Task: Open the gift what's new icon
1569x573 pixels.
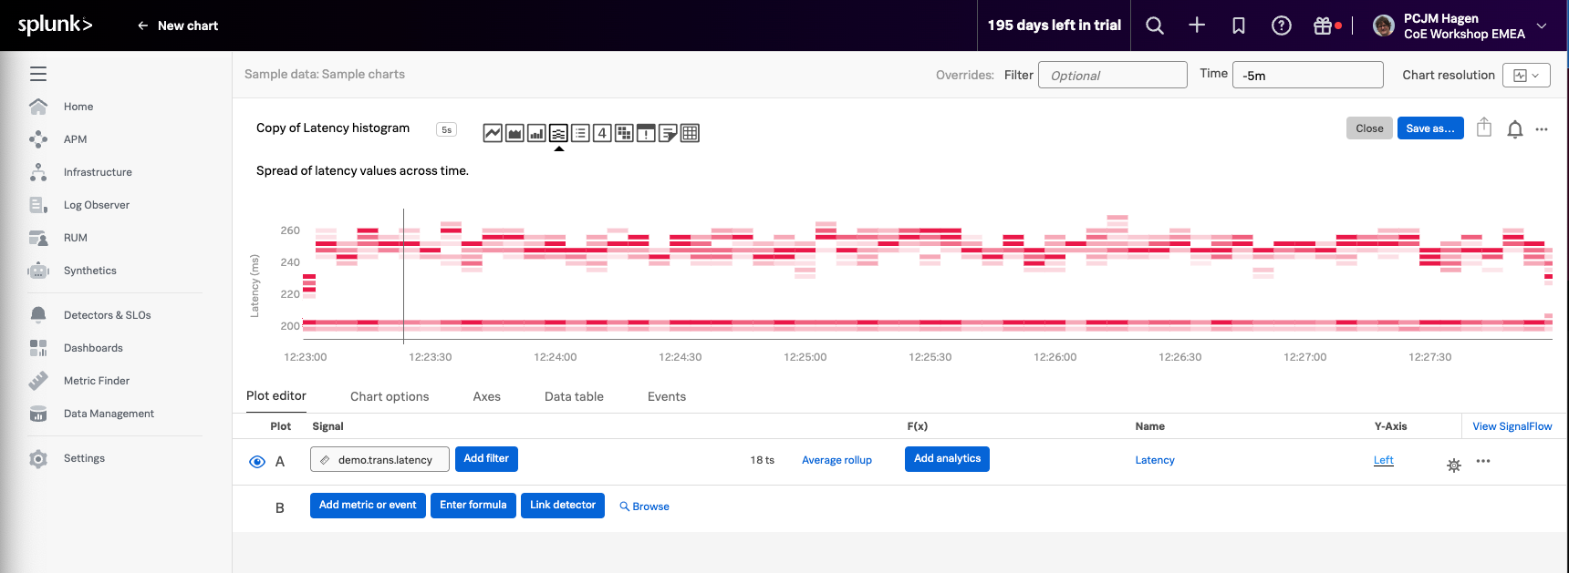Action: pos(1323,26)
